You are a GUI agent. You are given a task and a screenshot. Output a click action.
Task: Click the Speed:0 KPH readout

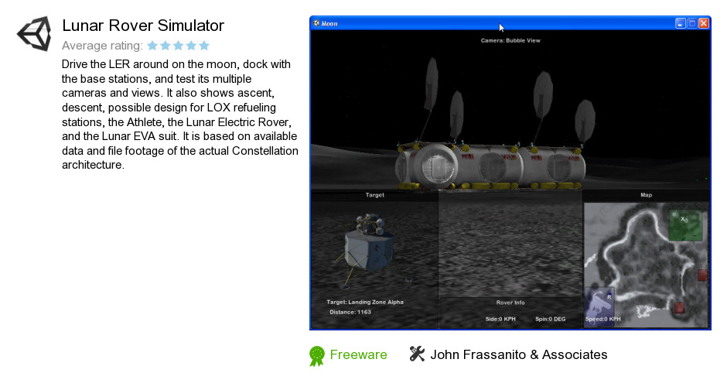(602, 319)
